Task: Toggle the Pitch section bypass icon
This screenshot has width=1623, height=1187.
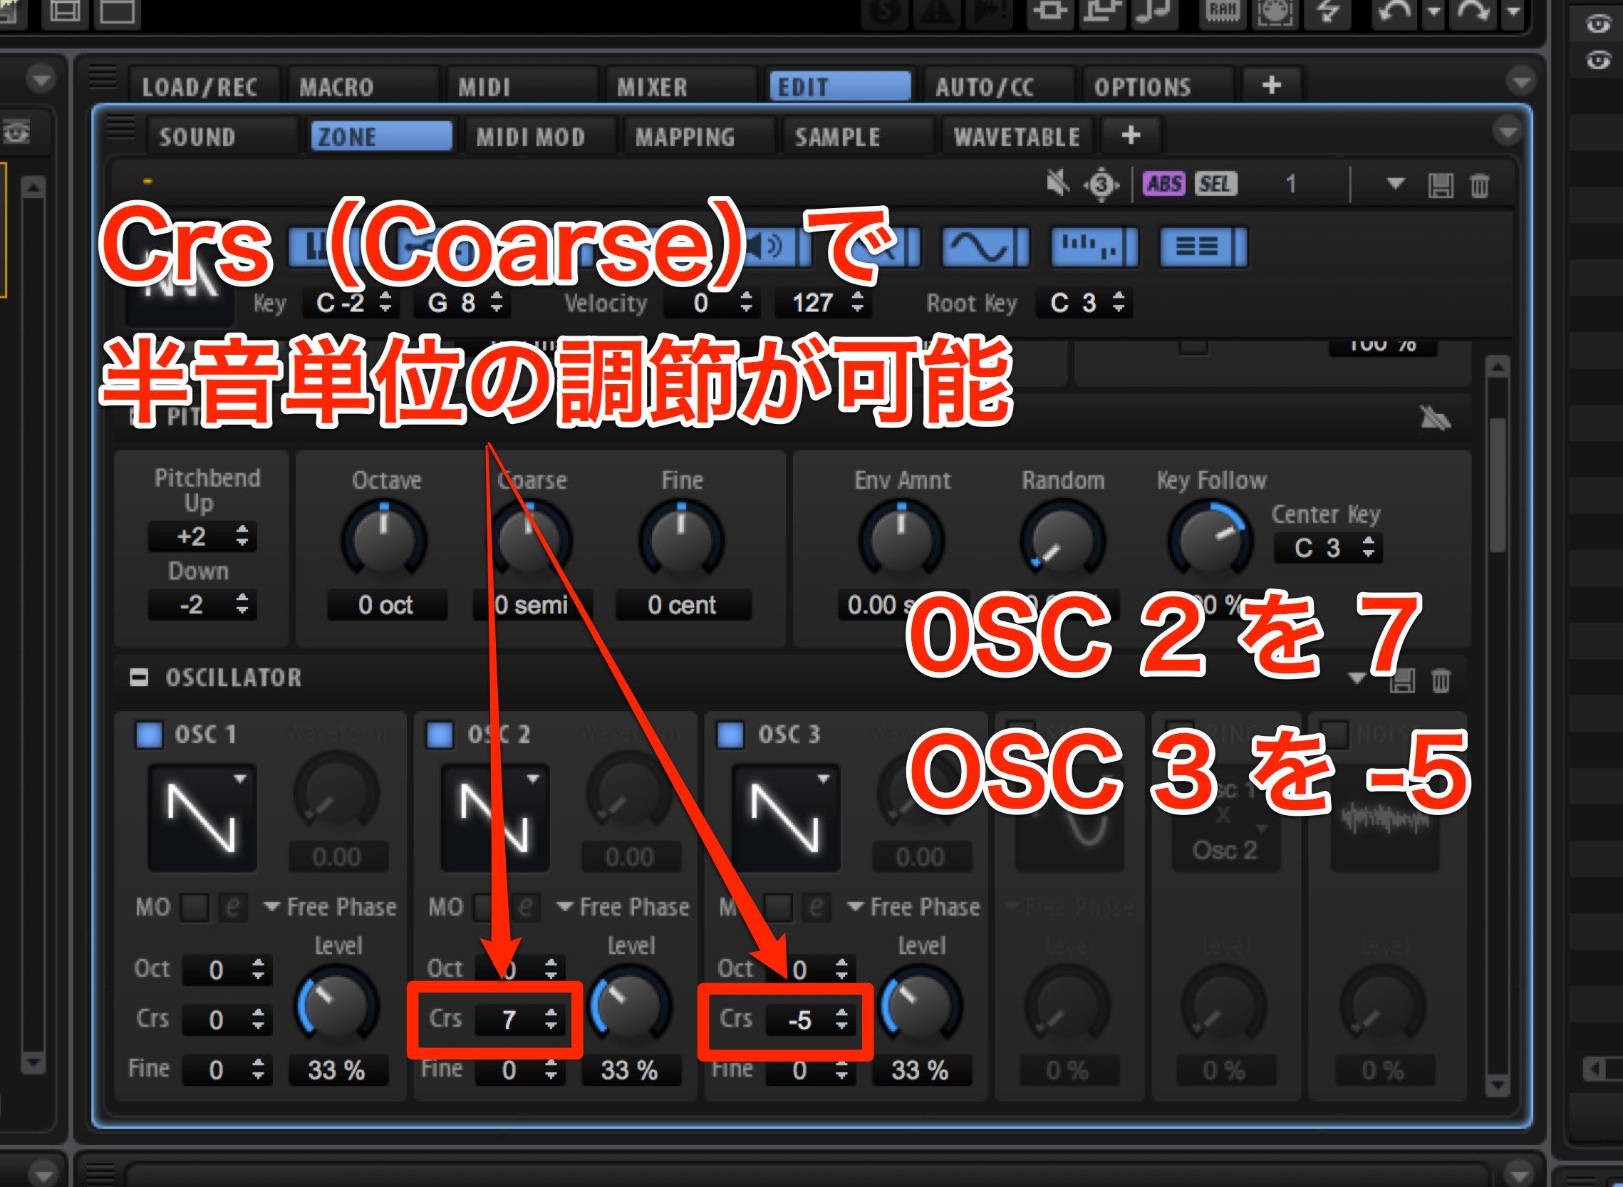Action: click(x=1435, y=418)
